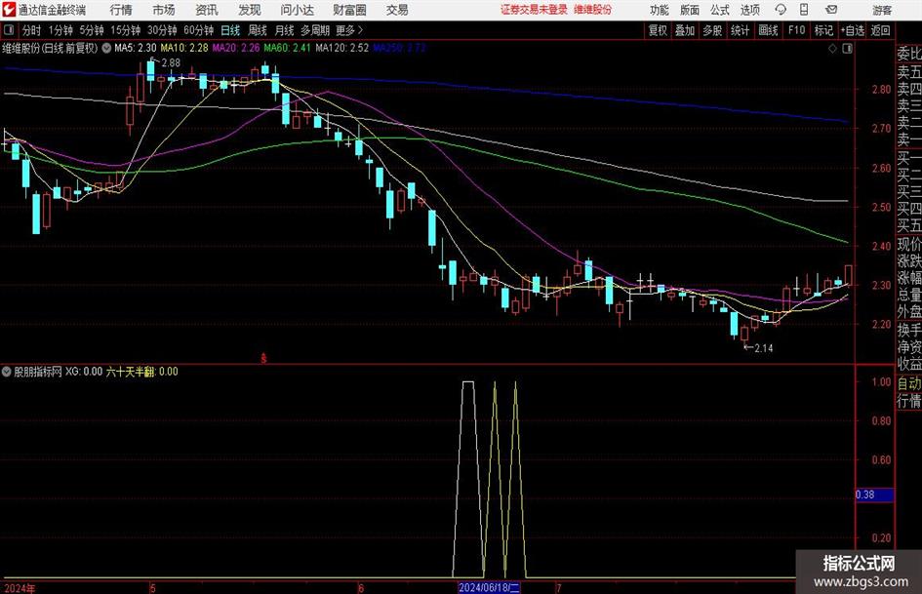
Task: Open the 财富圈 menu
Action: (x=349, y=10)
